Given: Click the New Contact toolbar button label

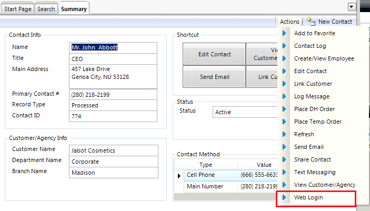Looking at the screenshot, I should [335, 22].
